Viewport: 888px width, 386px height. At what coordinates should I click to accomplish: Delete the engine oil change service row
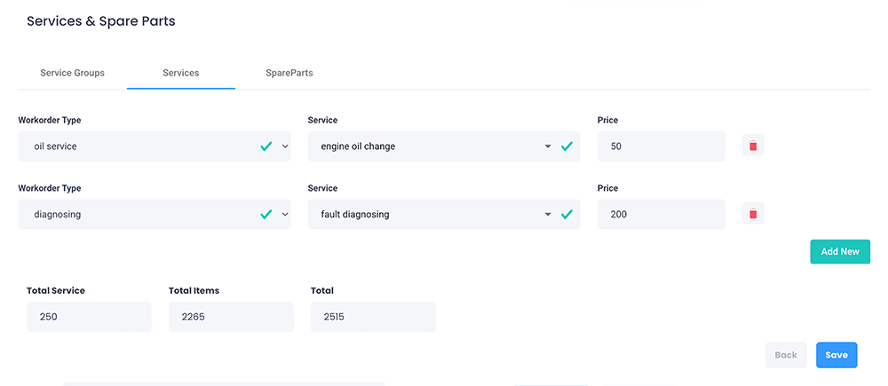click(753, 146)
